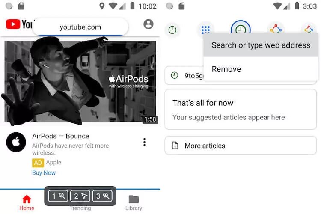321x214 pixels.
Task: Open the three-dot menu for AirPods ad
Action: pos(144,142)
